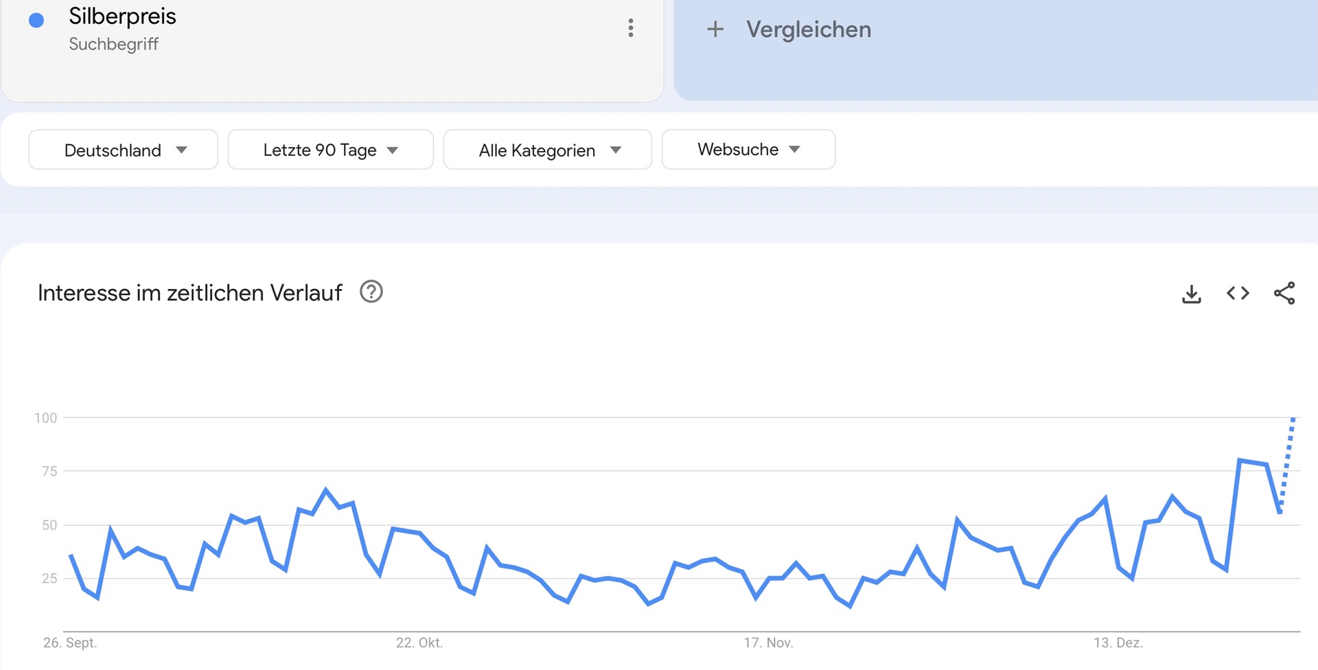Open the Deutschland region dropdown
The height and width of the screenshot is (670, 1318).
(124, 150)
